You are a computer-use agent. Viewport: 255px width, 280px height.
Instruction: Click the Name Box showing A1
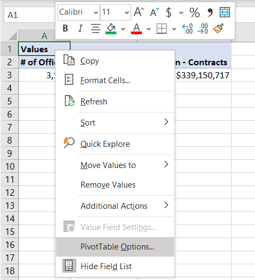(29, 15)
